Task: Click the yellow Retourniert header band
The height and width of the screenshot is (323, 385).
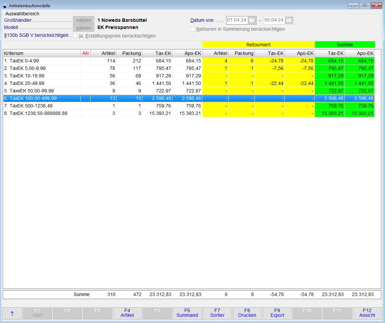Action: pyautogui.click(x=258, y=45)
